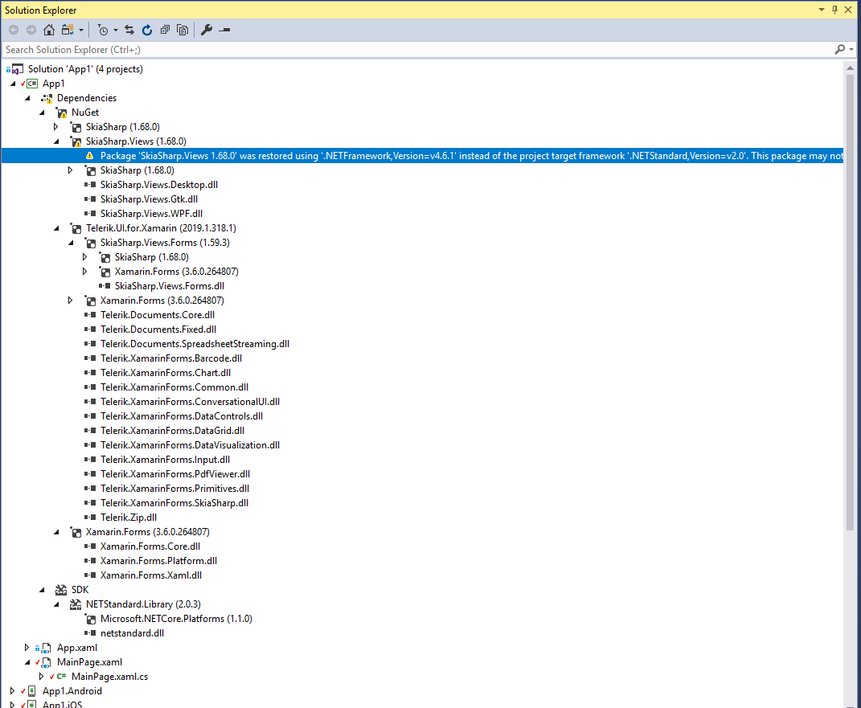Select Telerik.Zip.dll
Screen dimensions: 861x708
click(x=129, y=518)
